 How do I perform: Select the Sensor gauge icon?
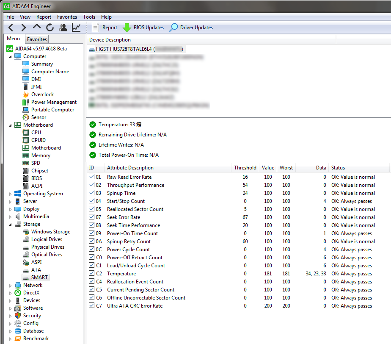(26, 117)
